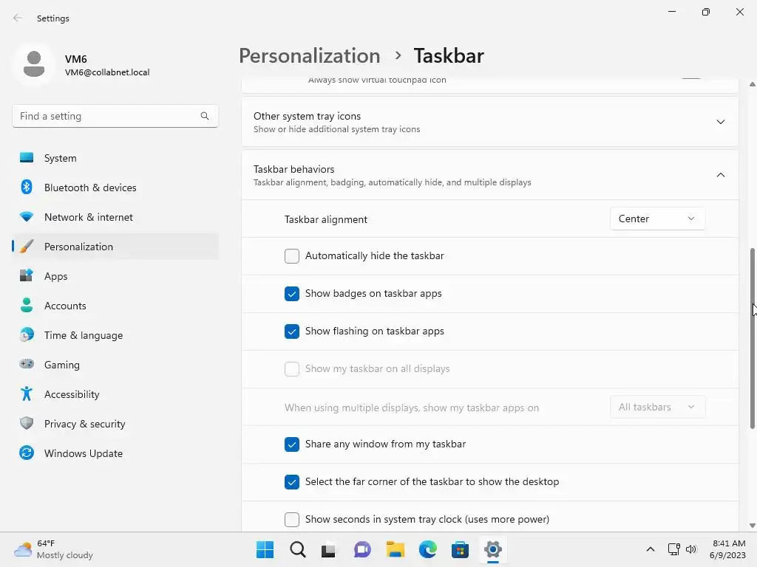Open Windows Update from sidebar text
The width and height of the screenshot is (757, 567).
pos(84,454)
